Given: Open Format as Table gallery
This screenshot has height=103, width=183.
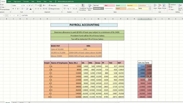Looking at the screenshot, I should pyautogui.click(x=89, y=7).
